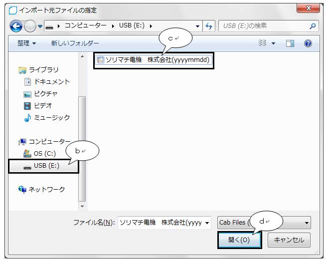Click the ライブラリ folder icon
Viewport: 326px width, 261px height.
[x=22, y=70]
